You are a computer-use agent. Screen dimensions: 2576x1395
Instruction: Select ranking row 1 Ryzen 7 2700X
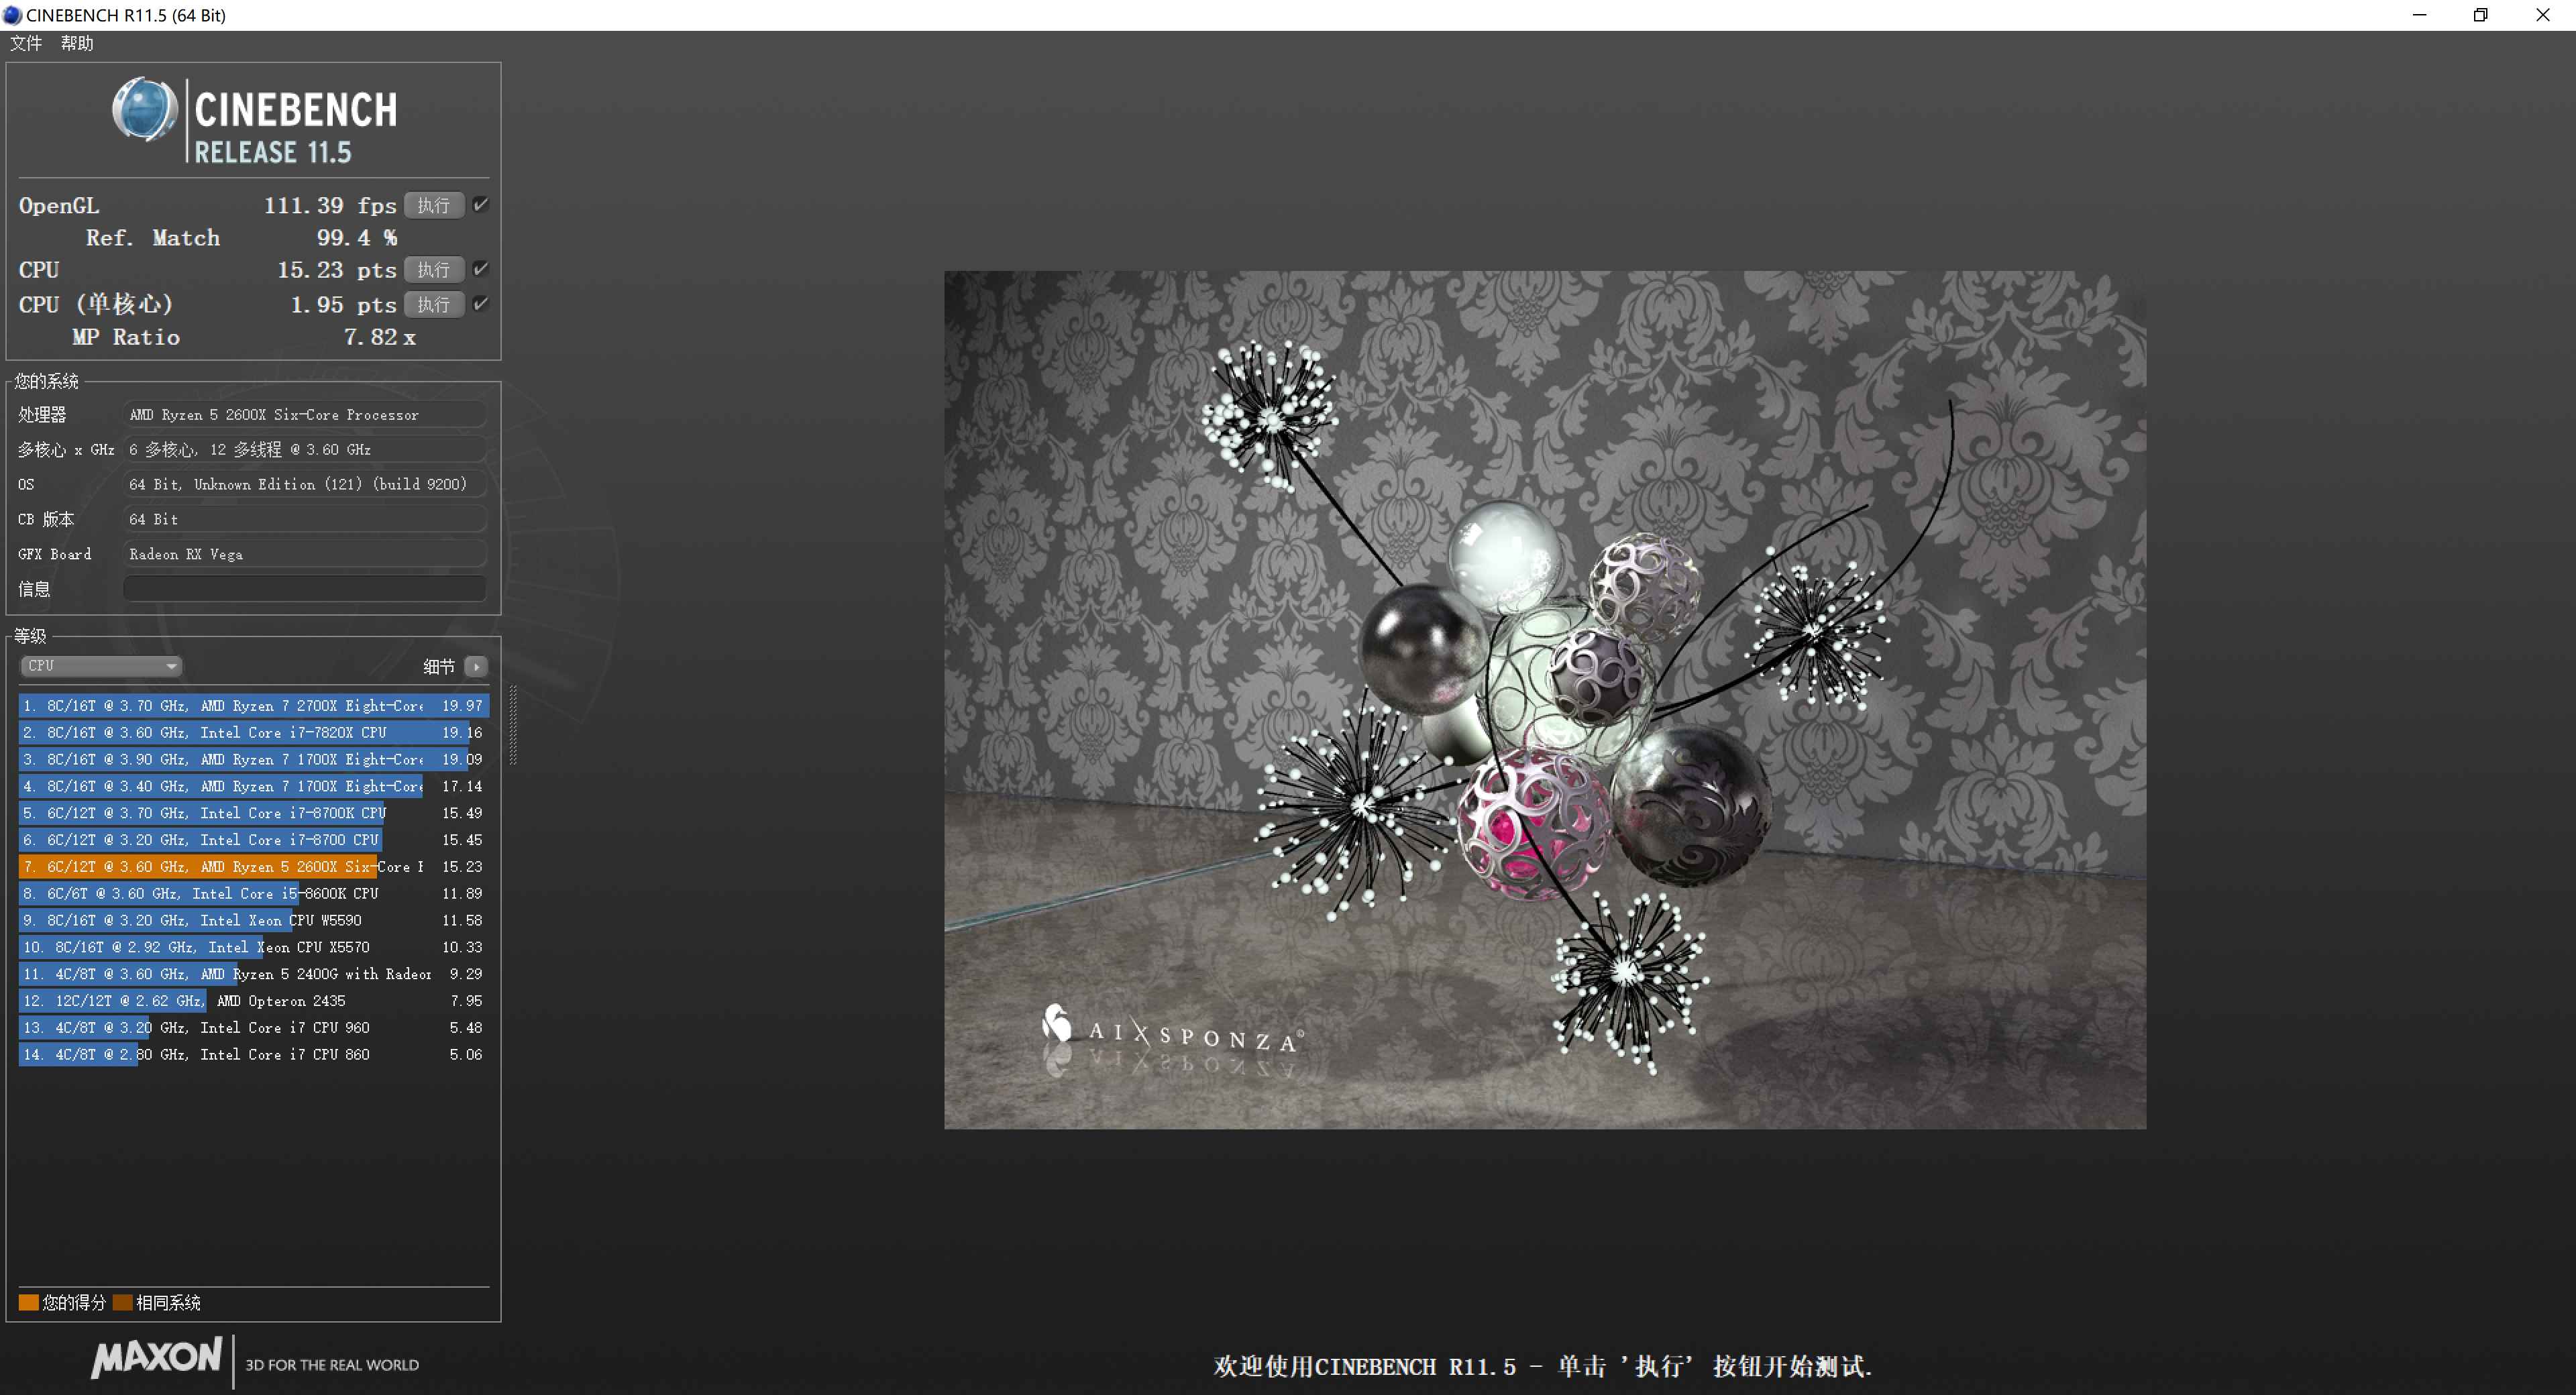(x=254, y=706)
